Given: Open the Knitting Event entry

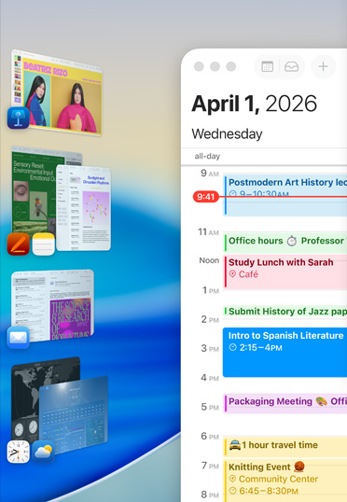Looking at the screenshot, I should point(285,481).
